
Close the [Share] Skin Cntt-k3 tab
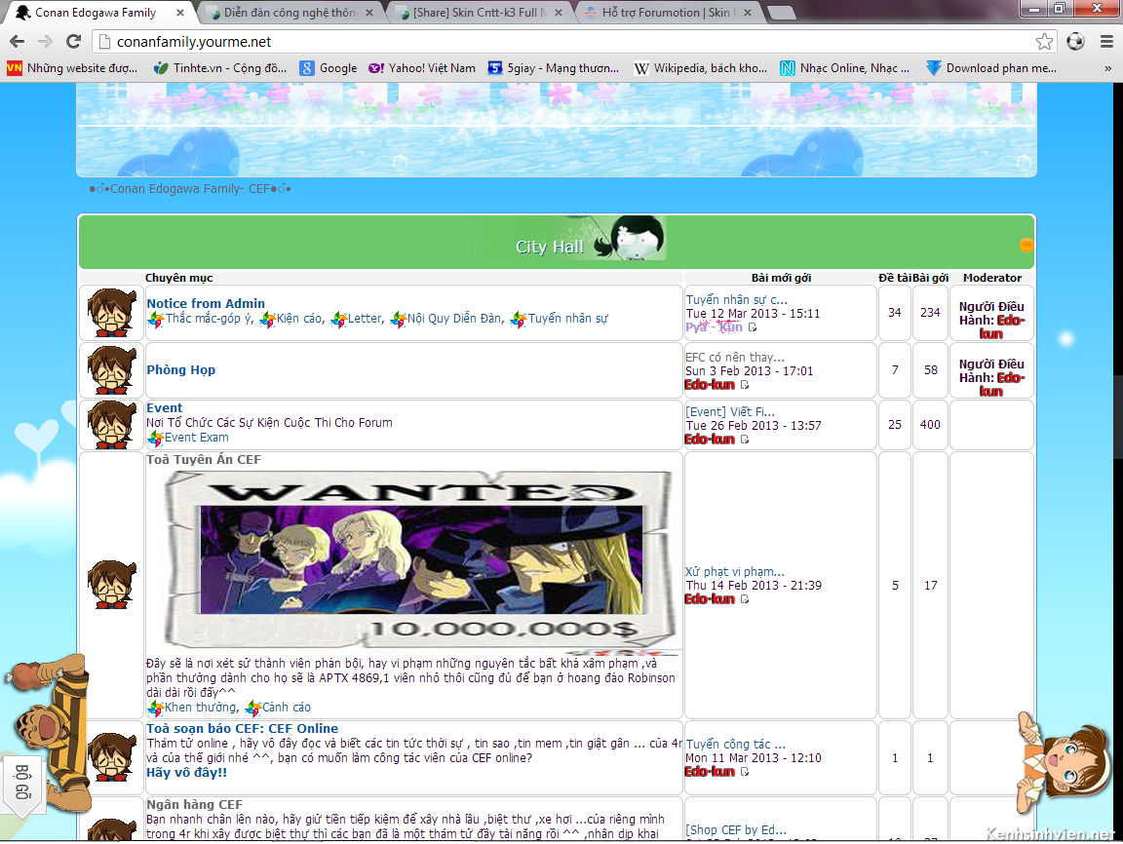point(559,13)
